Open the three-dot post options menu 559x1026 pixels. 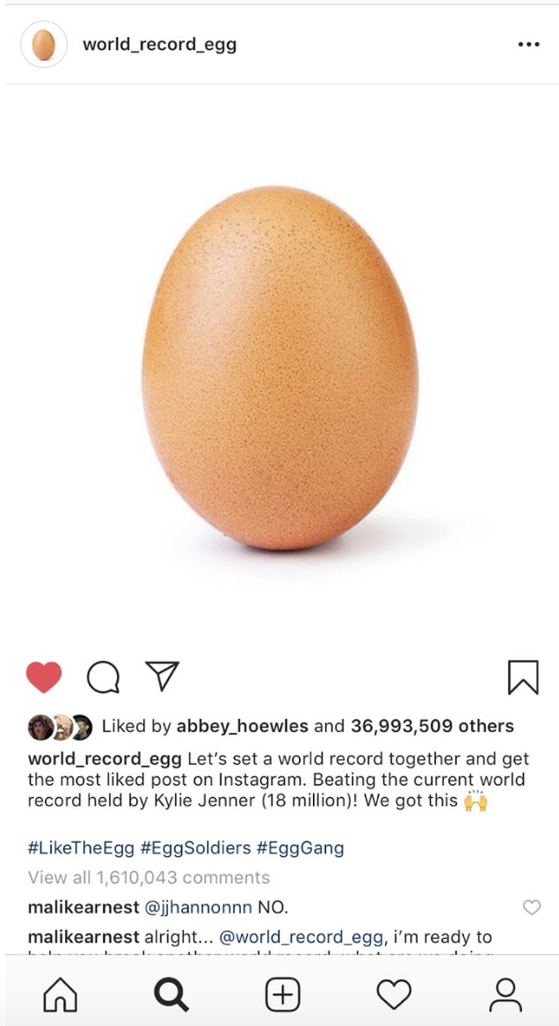[528, 45]
